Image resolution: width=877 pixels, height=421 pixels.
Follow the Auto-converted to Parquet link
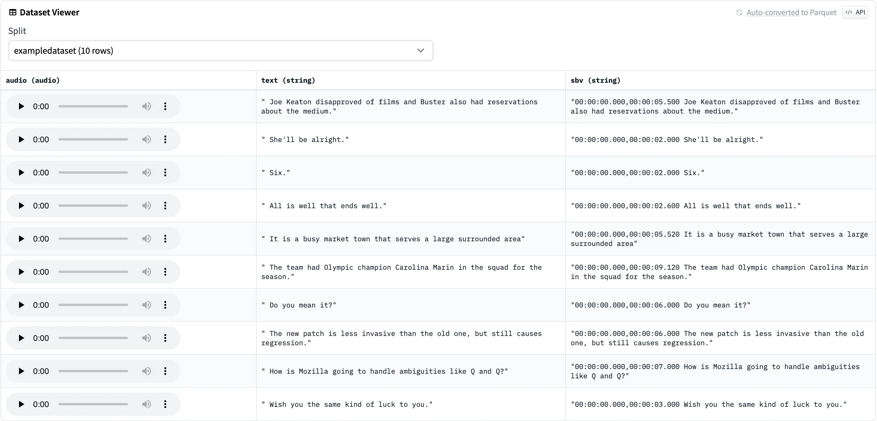[x=791, y=12]
